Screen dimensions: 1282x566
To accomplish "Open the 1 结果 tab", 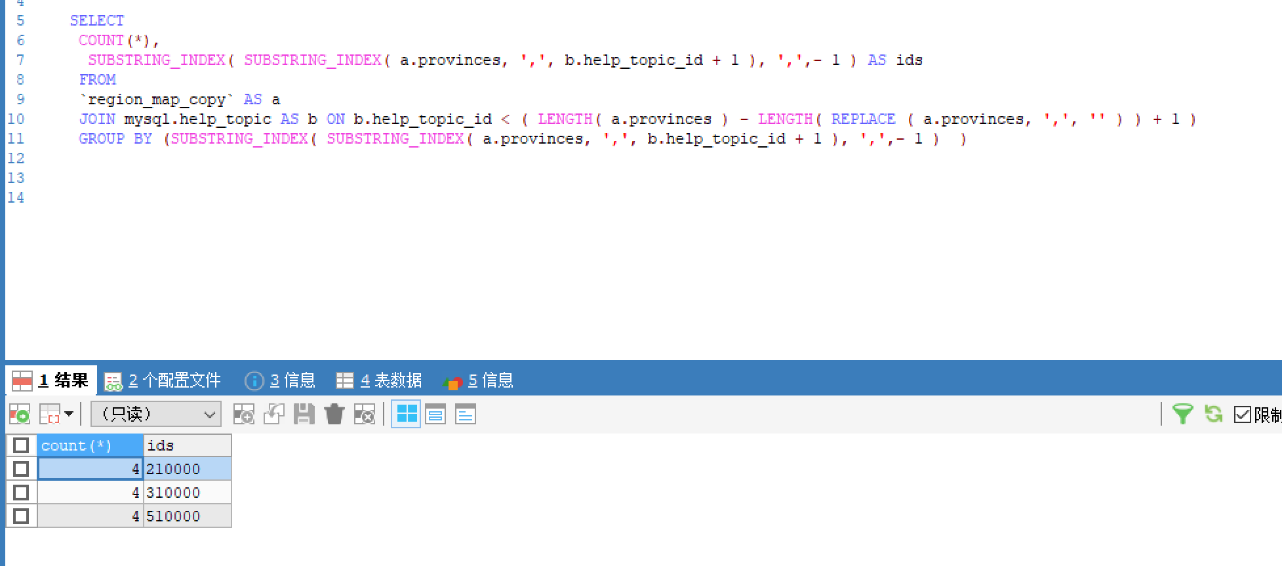I will pos(51,380).
